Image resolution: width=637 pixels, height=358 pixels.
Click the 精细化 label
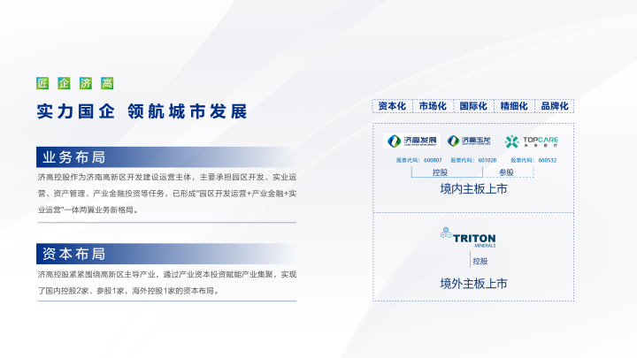pos(514,106)
